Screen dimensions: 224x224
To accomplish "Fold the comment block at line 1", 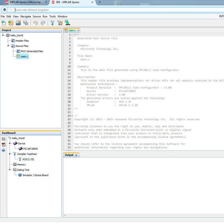I will tap(72, 35).
